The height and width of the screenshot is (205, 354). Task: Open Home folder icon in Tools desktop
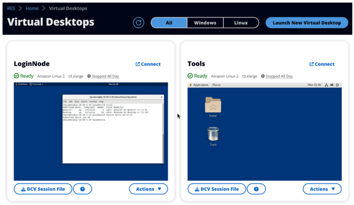[213, 106]
